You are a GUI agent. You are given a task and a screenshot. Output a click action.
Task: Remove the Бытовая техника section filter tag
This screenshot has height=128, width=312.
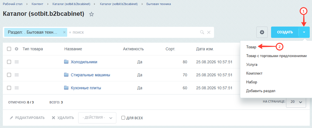pos(64,32)
